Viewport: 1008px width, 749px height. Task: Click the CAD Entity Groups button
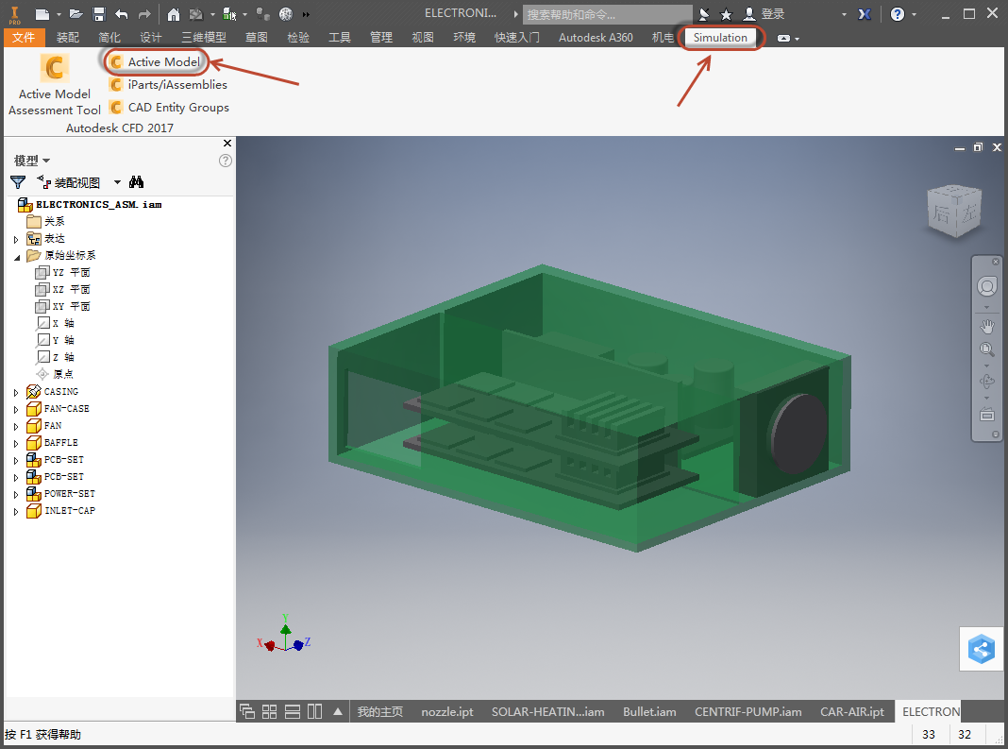click(x=169, y=108)
